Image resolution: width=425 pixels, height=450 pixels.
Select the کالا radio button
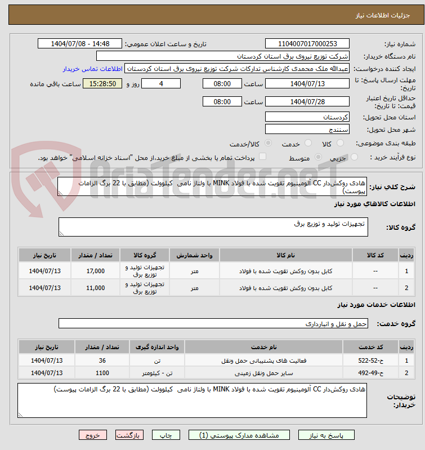340,143
